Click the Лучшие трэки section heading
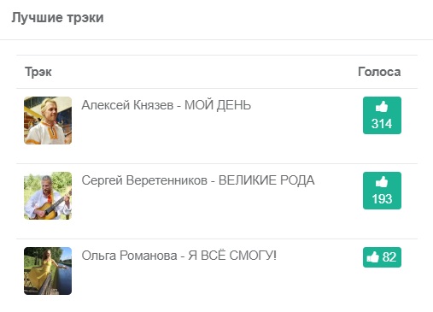 (x=57, y=18)
